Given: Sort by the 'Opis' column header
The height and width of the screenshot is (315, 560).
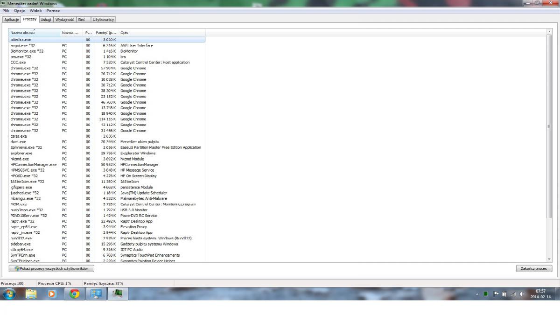Looking at the screenshot, I should point(162,33).
